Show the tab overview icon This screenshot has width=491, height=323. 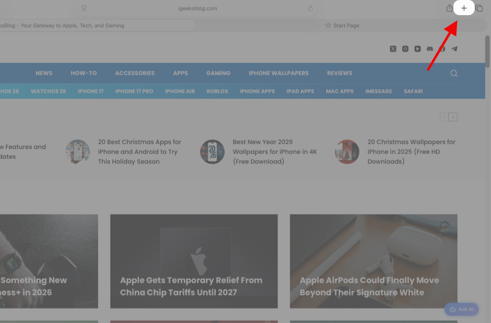479,8
